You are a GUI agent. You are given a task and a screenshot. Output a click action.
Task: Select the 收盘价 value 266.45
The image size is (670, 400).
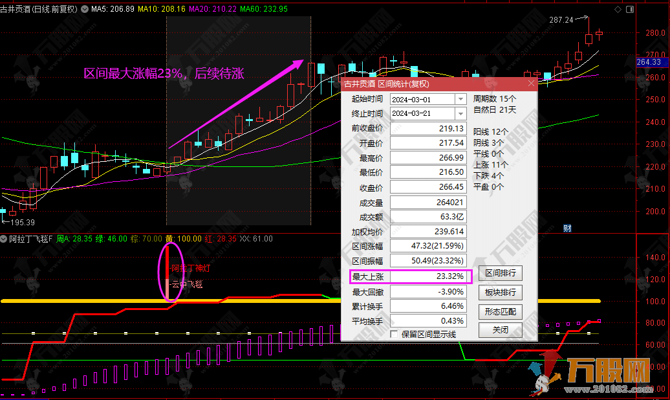[428, 188]
